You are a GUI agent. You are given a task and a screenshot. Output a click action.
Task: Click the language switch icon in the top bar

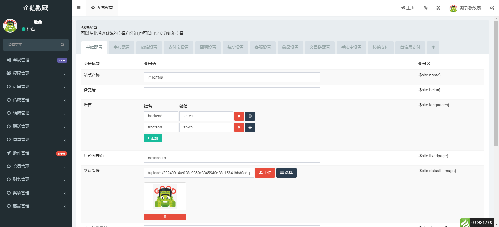click(425, 8)
